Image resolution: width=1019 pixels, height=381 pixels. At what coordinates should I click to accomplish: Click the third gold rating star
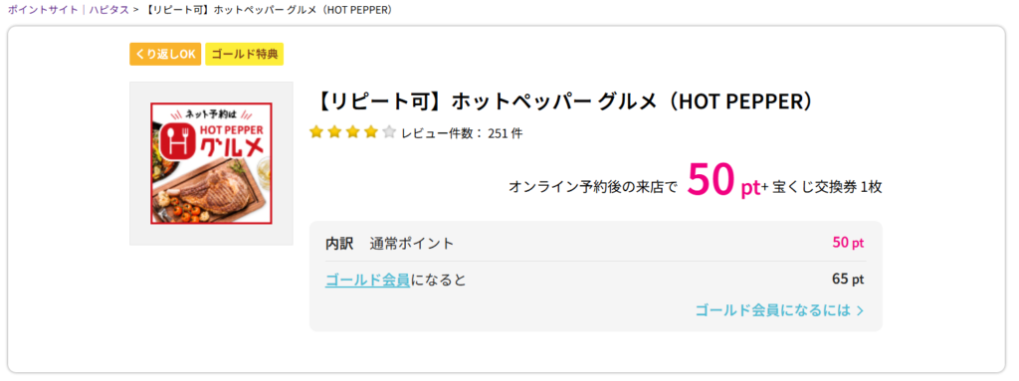coord(353,133)
